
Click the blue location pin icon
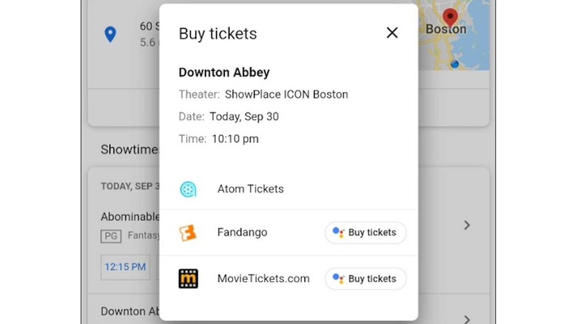(110, 35)
